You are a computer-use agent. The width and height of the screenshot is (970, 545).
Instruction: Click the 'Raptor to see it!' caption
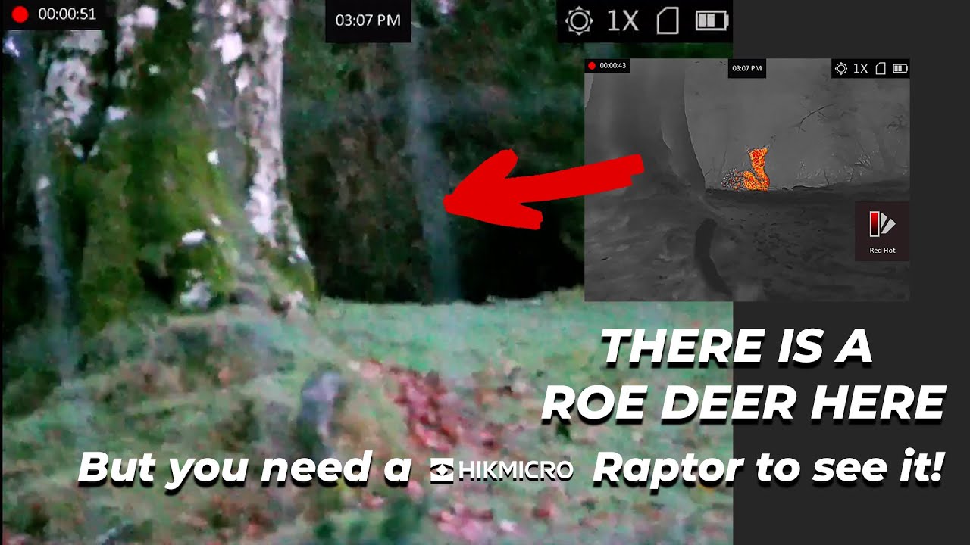[x=768, y=469]
